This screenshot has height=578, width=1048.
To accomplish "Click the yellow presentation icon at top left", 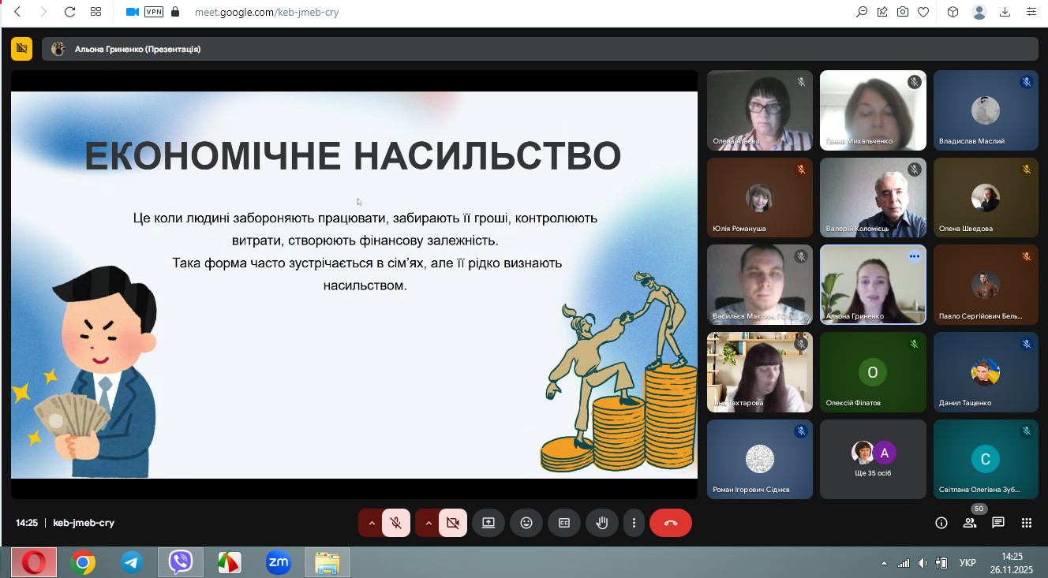I will (x=21, y=49).
